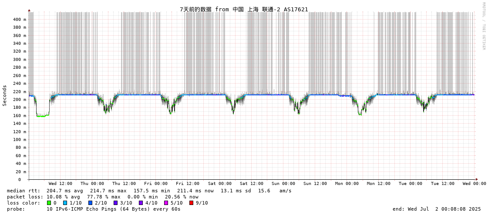Click the 'Tue 12:00' x-axis label

pos(442,184)
